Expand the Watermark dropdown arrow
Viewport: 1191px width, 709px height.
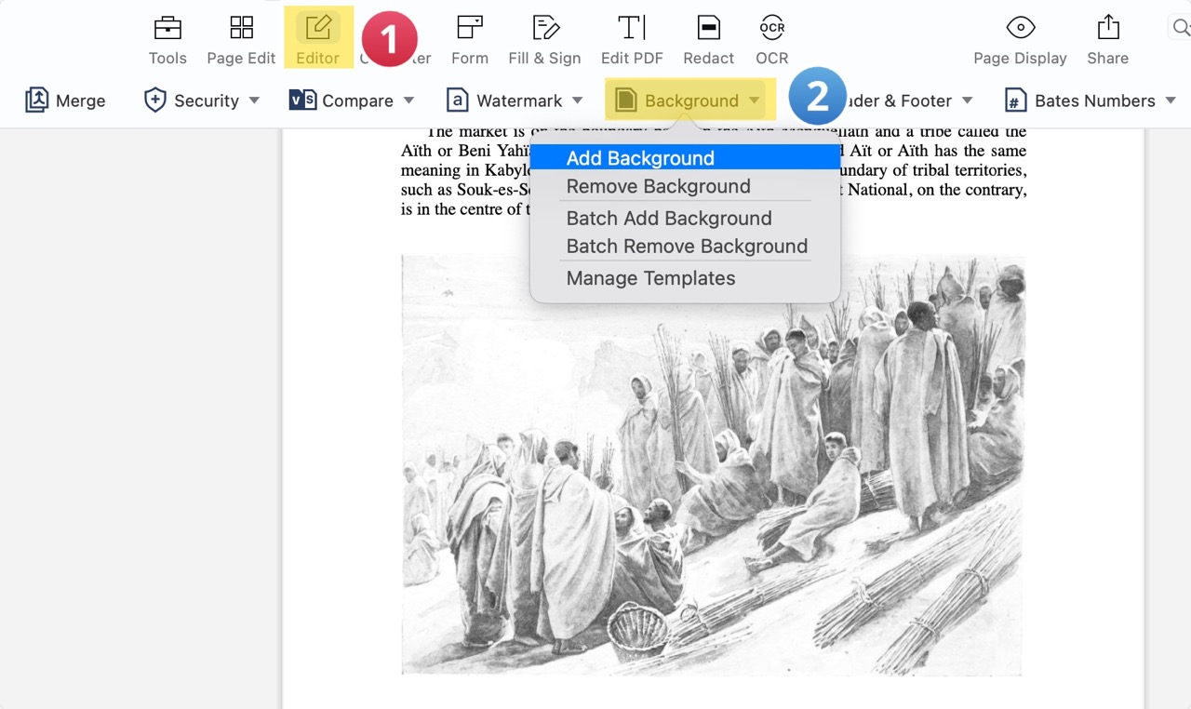tap(577, 100)
